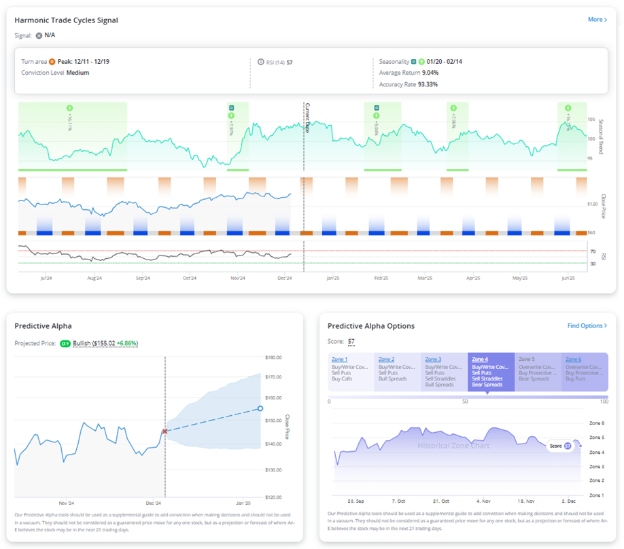Select the highlighted Zone 4 tab
624x549 pixels.
click(491, 372)
